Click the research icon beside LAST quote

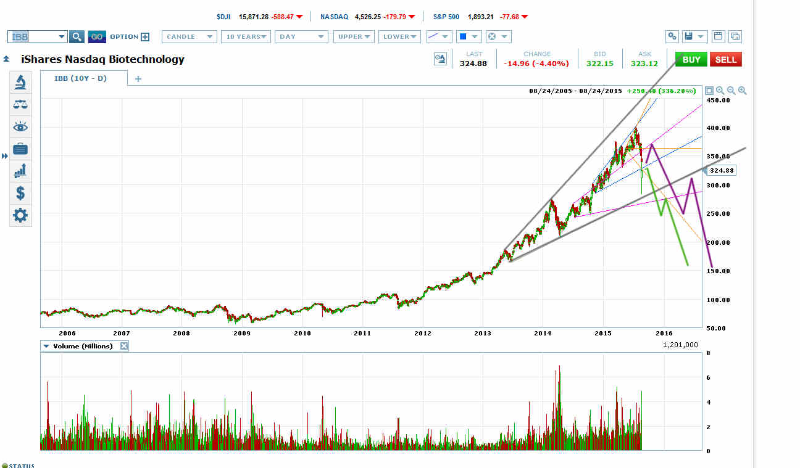point(440,59)
